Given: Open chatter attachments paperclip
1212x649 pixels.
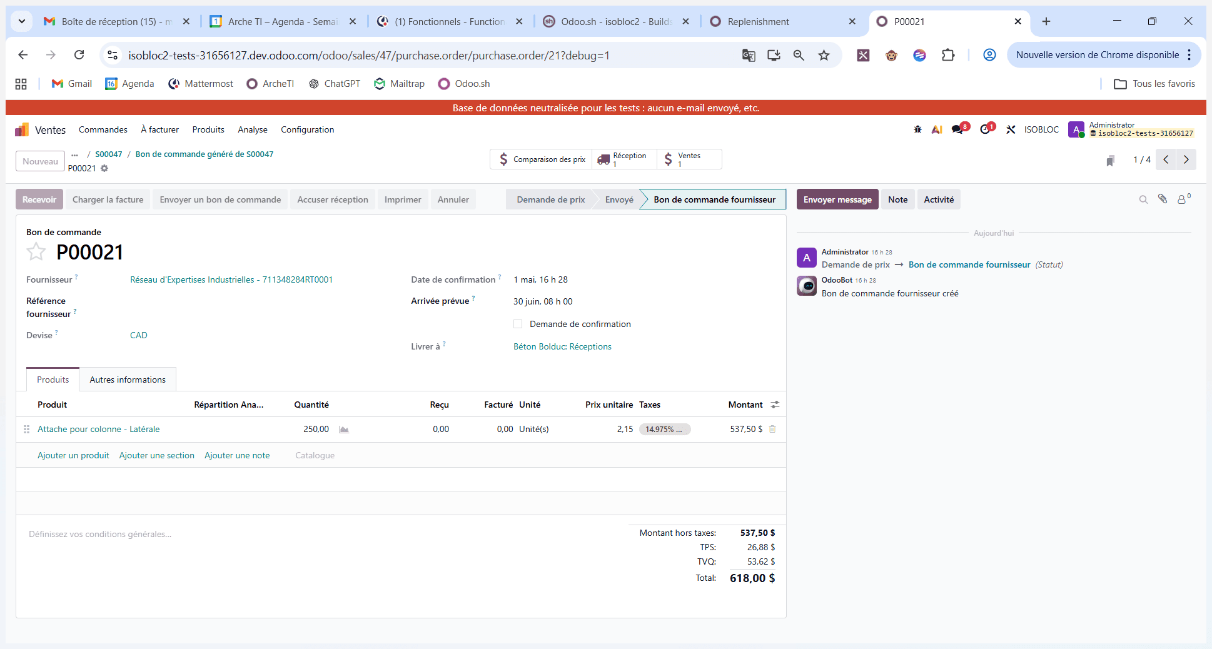Looking at the screenshot, I should pyautogui.click(x=1163, y=199).
